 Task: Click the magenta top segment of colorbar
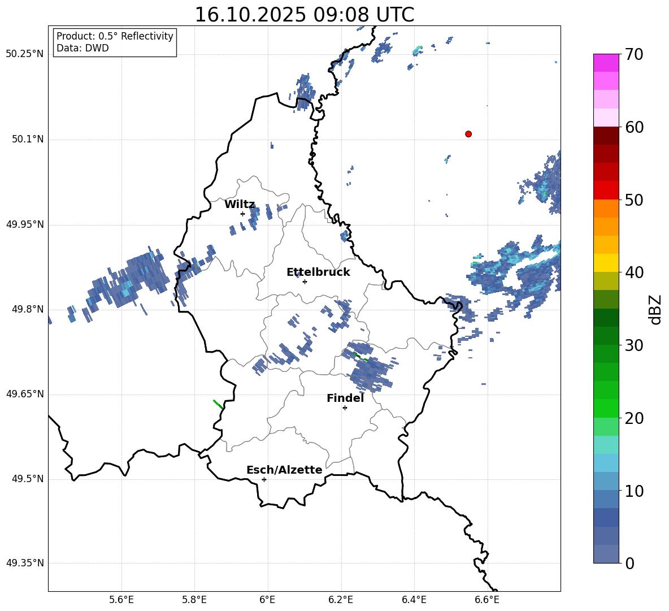[606, 63]
